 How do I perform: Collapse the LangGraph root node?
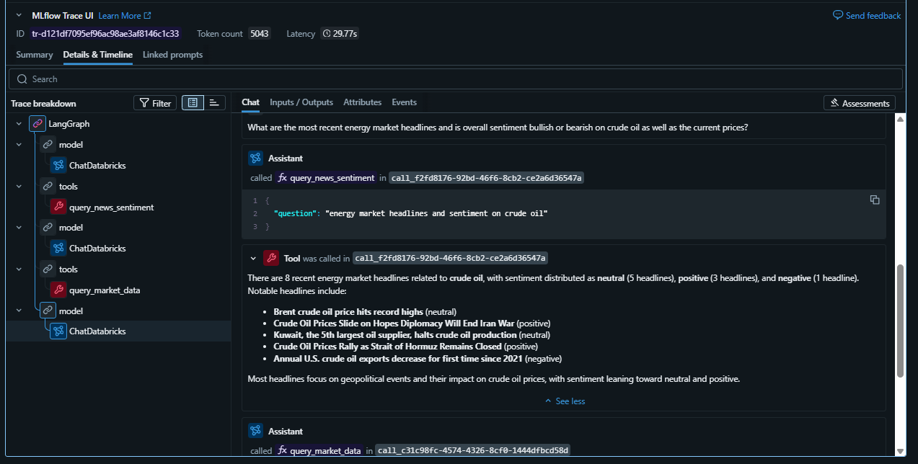(18, 124)
